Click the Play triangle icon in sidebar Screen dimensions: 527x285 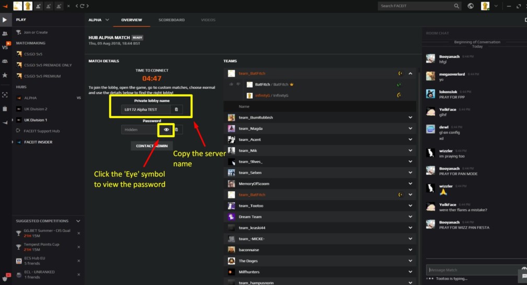coord(5,20)
